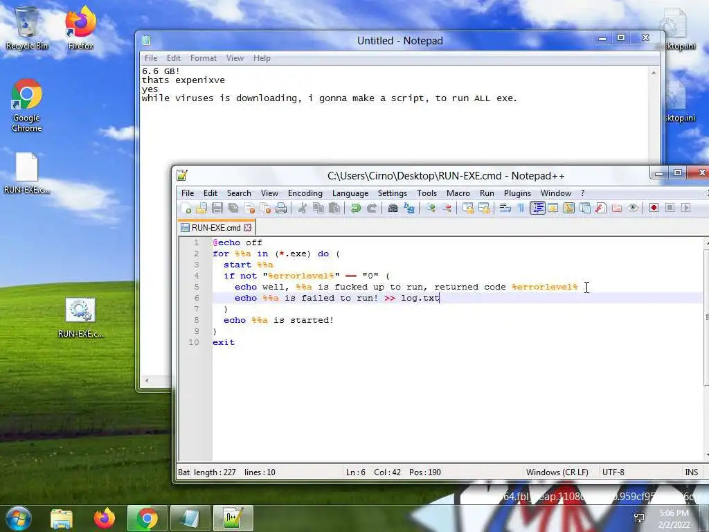Switch to Chrome in the taskbar
709x532 pixels.
click(147, 518)
